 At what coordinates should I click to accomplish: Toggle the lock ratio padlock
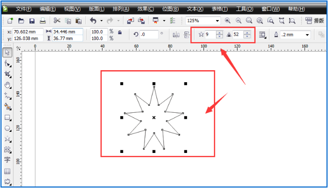pos(119,32)
